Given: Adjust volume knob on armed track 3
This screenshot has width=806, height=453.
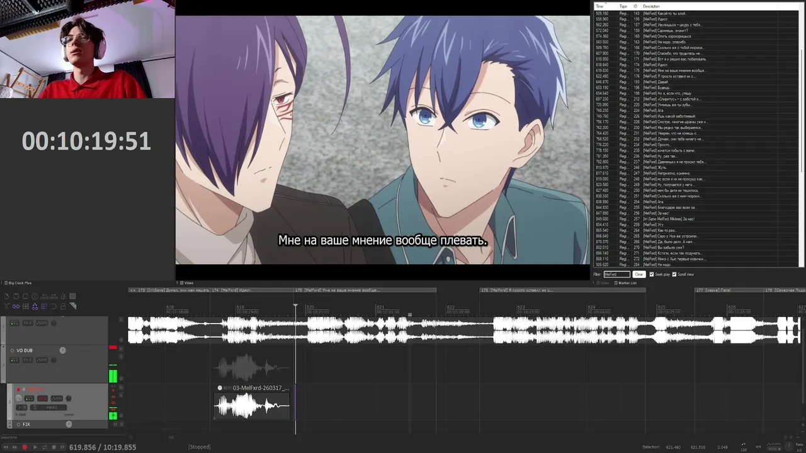Looking at the screenshot, I should pos(19,398).
